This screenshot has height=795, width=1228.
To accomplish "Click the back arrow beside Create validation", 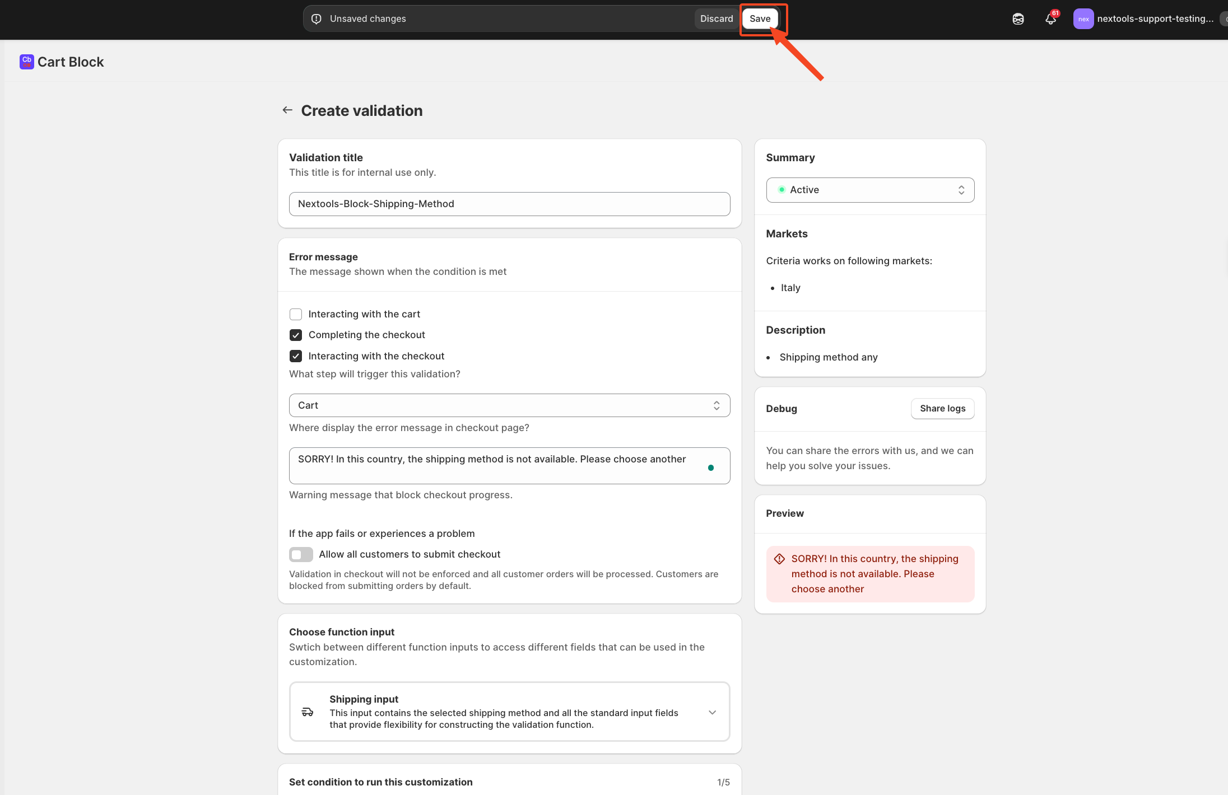I will pos(287,110).
